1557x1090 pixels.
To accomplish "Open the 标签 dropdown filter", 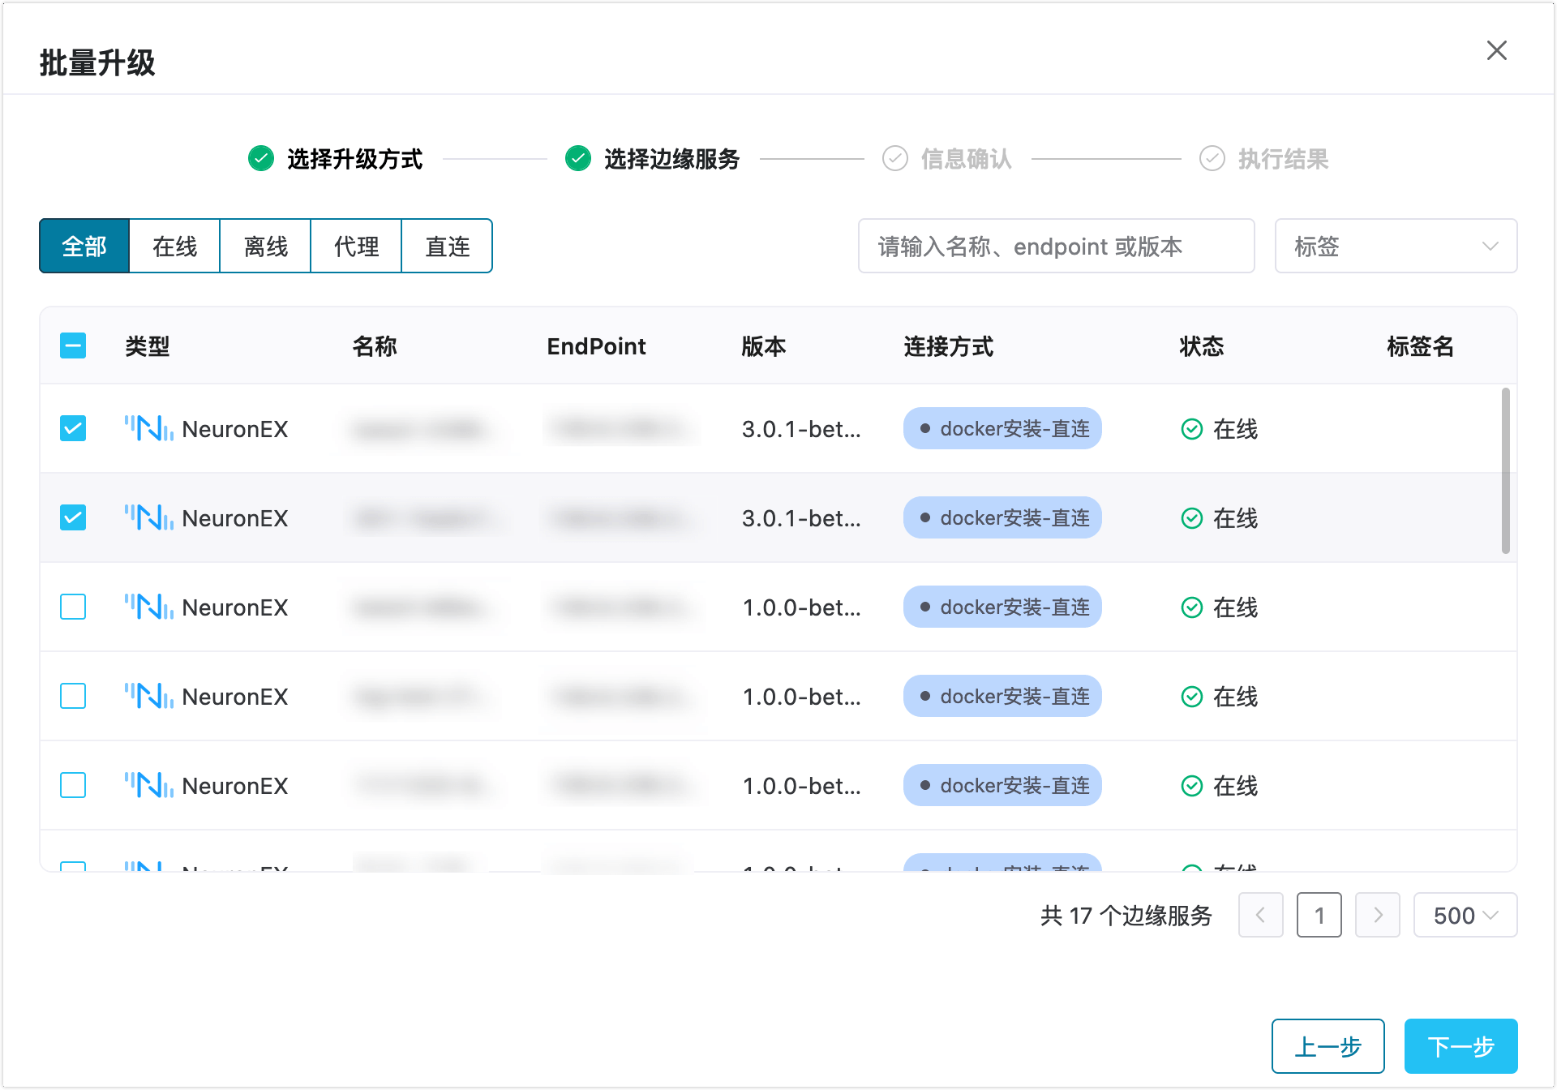I will (1396, 246).
